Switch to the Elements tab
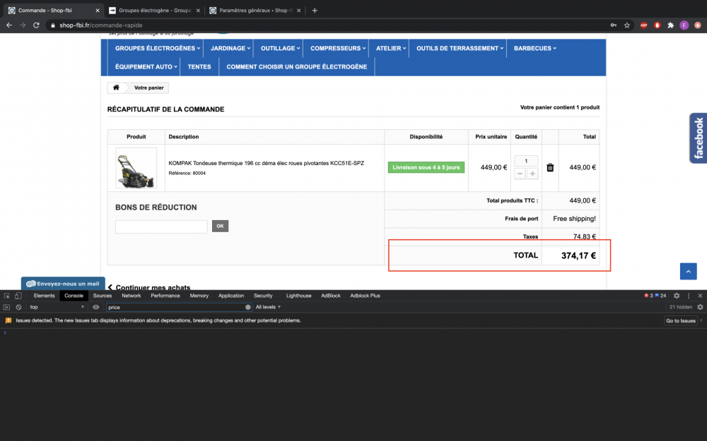707x441 pixels. (44, 296)
